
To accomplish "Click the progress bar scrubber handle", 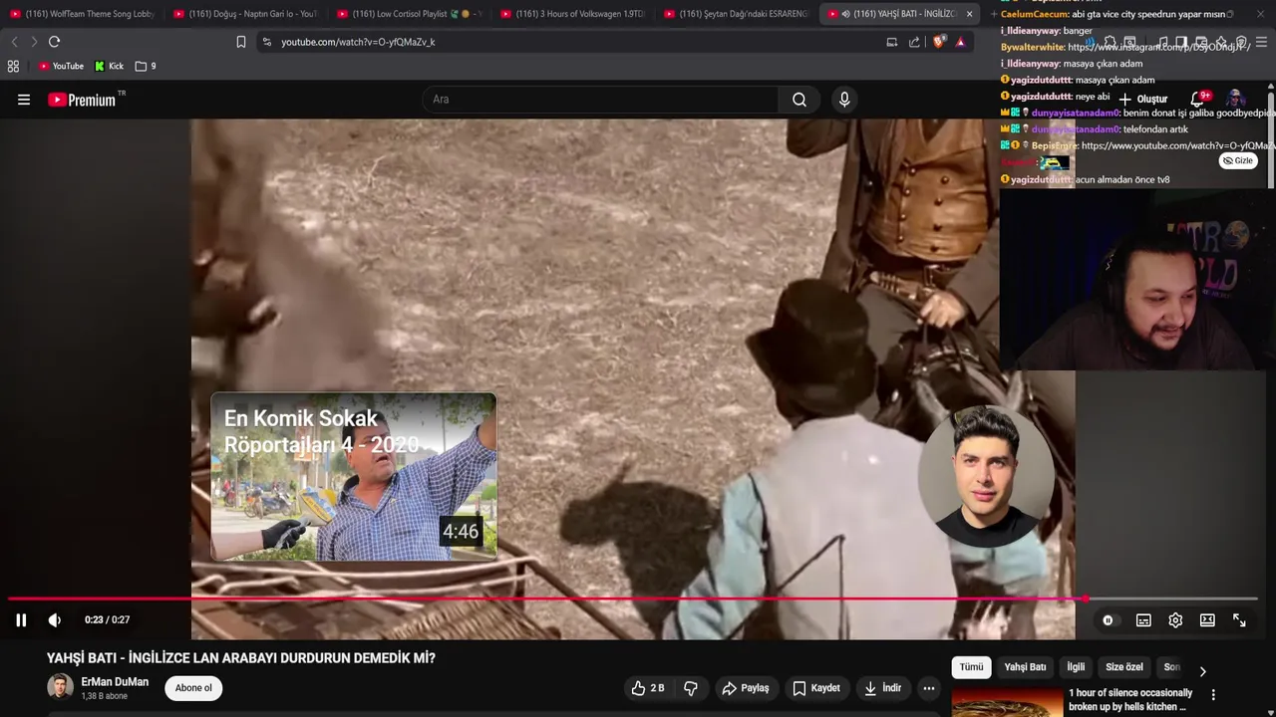I will coord(1085,599).
